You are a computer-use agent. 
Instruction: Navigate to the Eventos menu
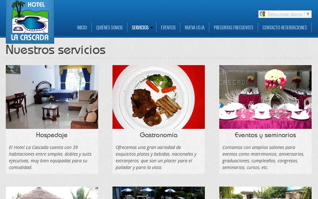tap(168, 27)
